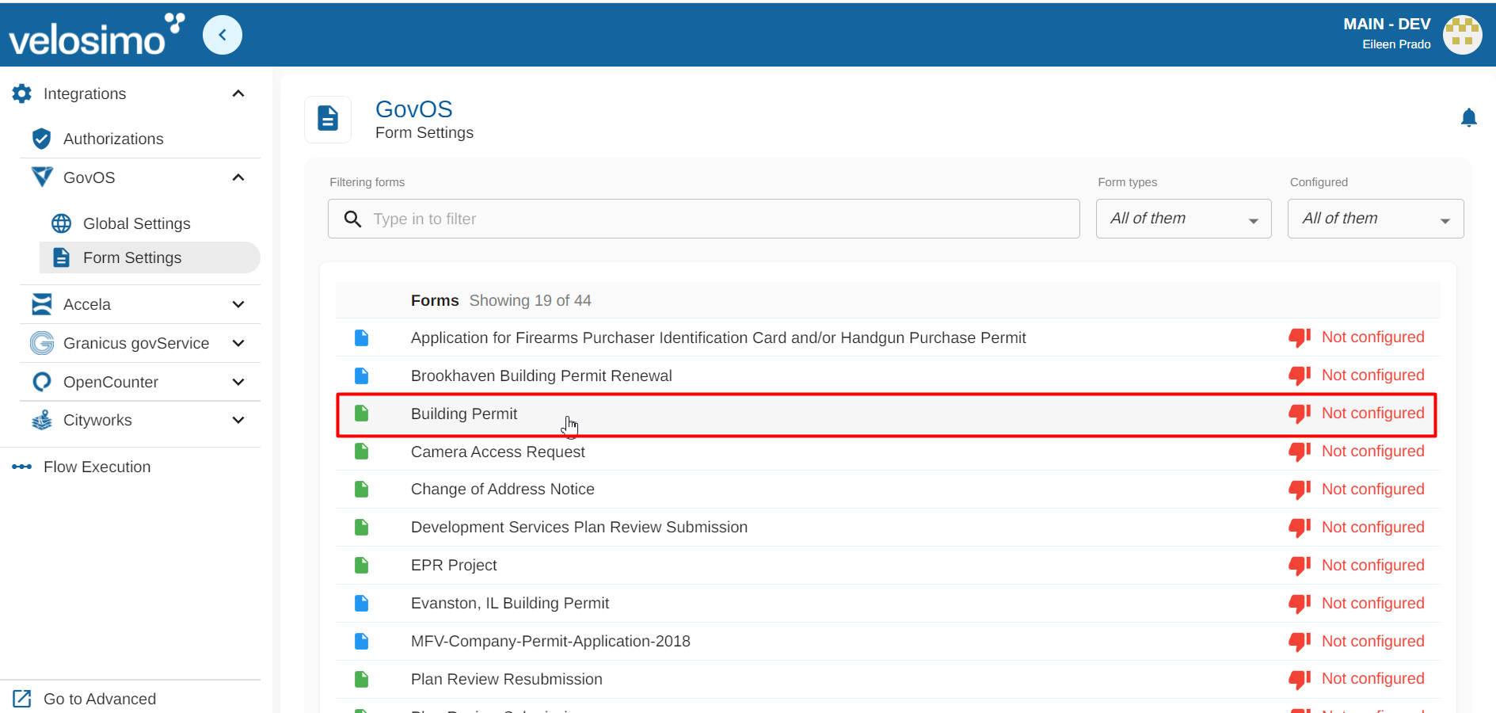This screenshot has height=713, width=1496.
Task: Click the file icon for Evanston, IL Building Permit
Action: (x=362, y=604)
